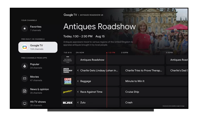The image size is (198, 119).
Task: Expand back arrow on Charlie Gets Lindsay Lohan
Action: coord(78,71)
